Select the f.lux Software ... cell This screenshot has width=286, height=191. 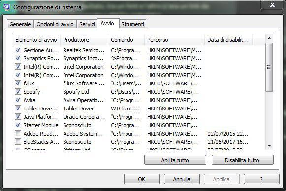point(84,83)
